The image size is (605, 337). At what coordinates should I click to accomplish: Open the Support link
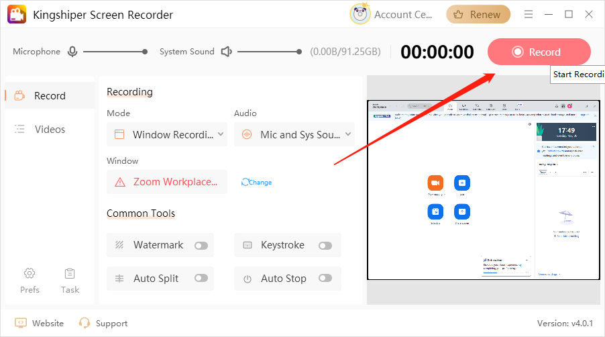pos(103,323)
